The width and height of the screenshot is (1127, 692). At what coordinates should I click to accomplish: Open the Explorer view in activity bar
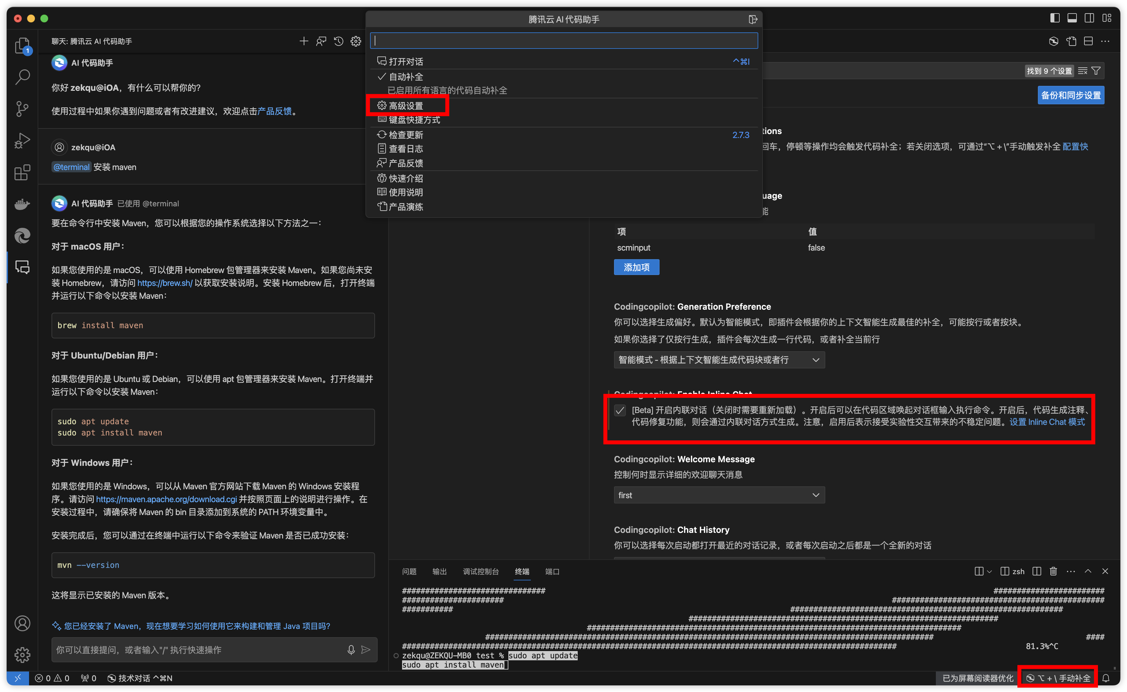tap(22, 46)
